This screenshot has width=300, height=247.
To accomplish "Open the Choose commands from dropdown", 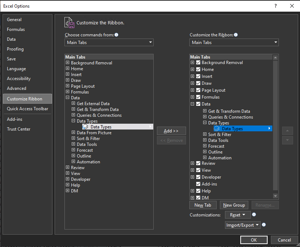I will [x=109, y=43].
